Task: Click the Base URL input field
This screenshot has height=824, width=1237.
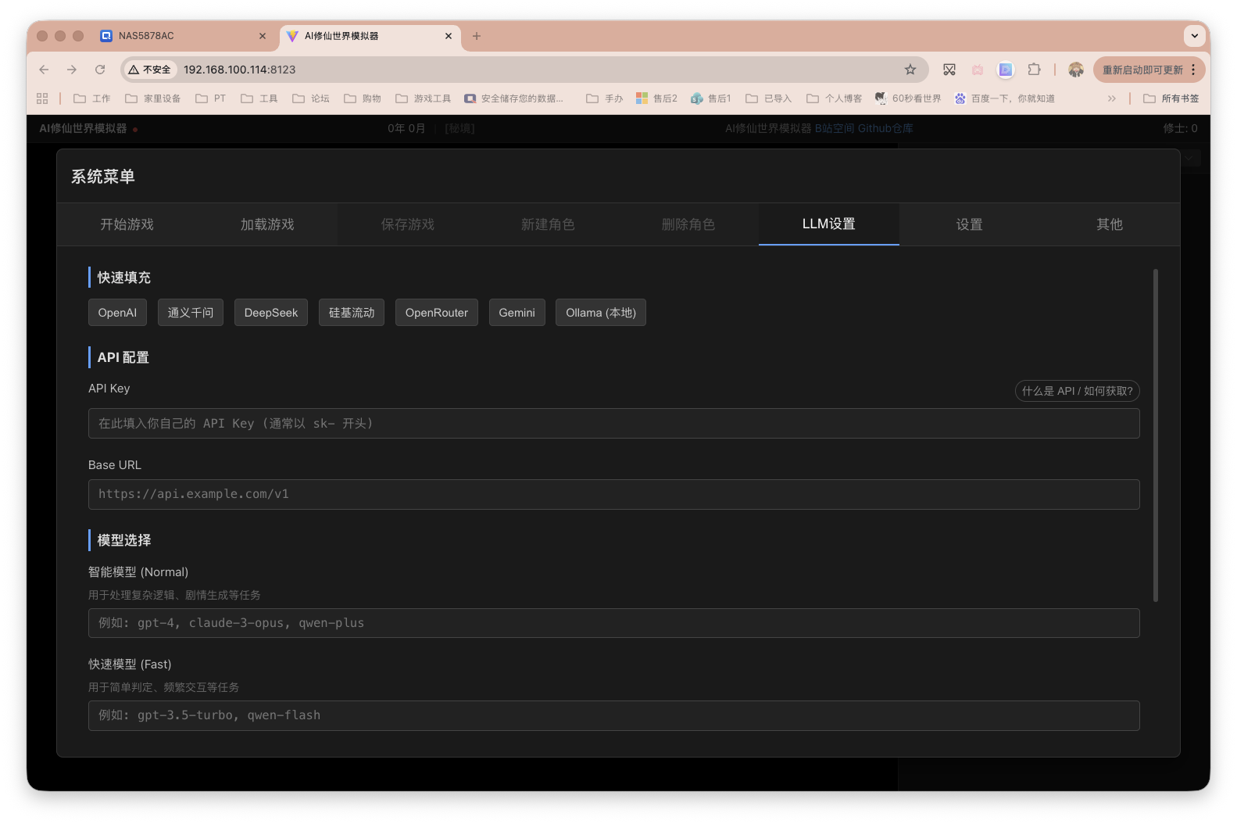Action: 613,495
